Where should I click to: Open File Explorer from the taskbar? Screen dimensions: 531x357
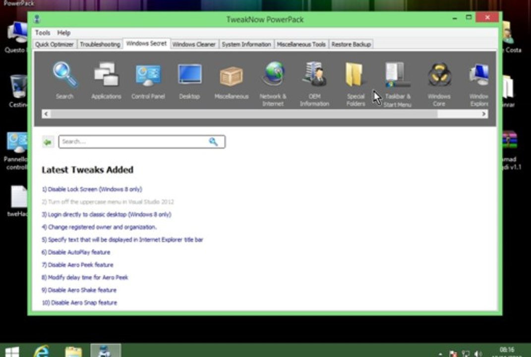tap(73, 352)
